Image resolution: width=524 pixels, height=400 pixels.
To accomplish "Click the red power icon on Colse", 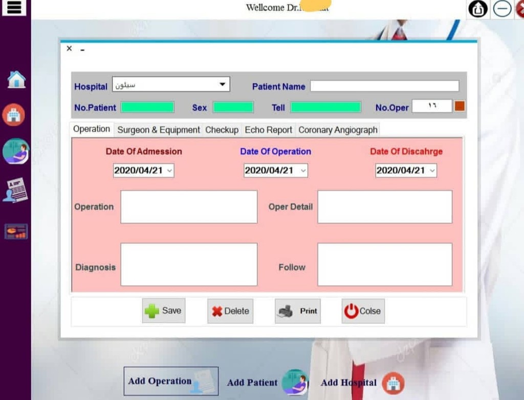I will 351,311.
